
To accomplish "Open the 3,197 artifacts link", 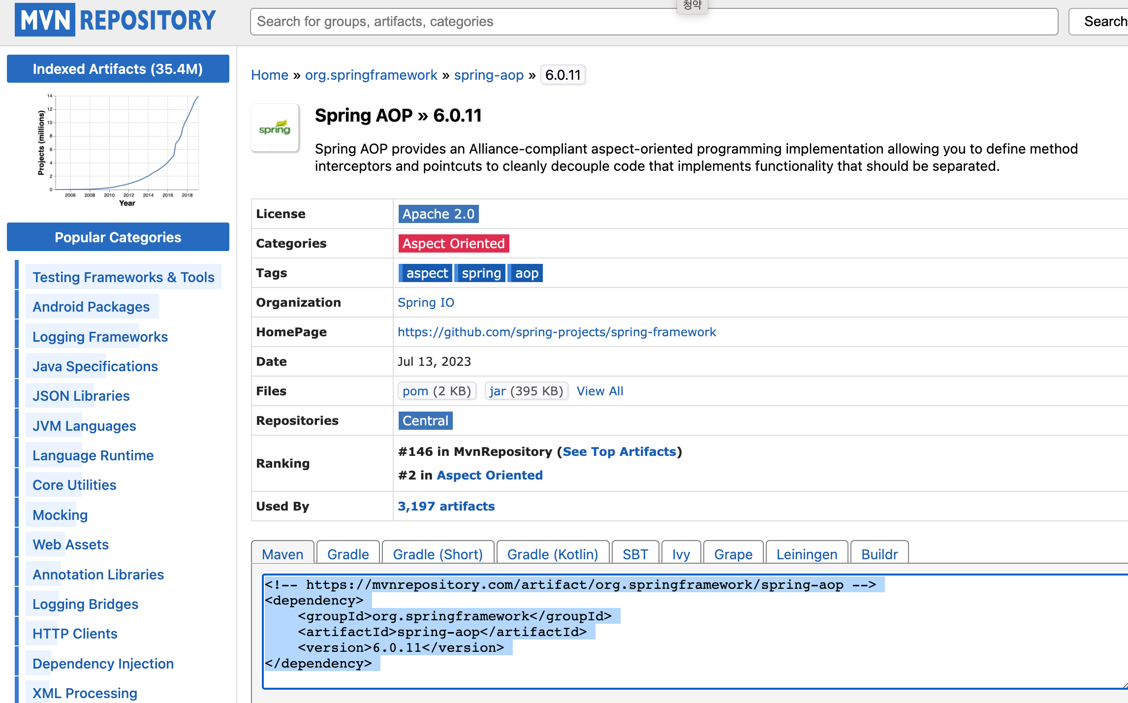I will coord(446,506).
